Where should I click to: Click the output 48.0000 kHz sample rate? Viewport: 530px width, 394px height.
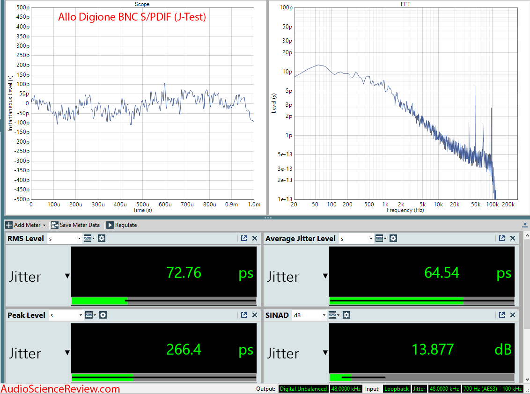tap(346, 389)
